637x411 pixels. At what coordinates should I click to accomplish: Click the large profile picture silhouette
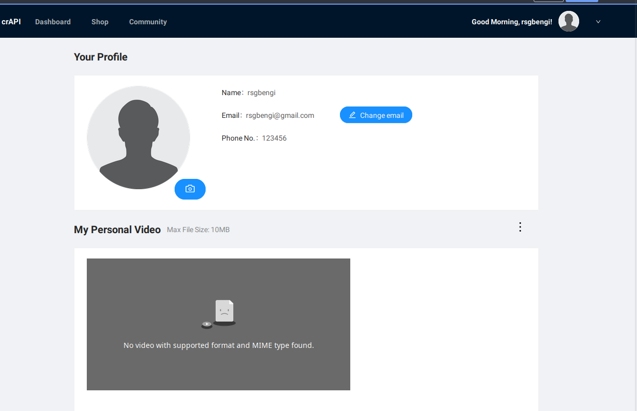coord(138,138)
